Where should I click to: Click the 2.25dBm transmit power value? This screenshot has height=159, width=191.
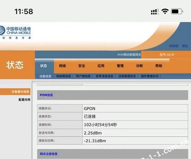tap(93, 133)
